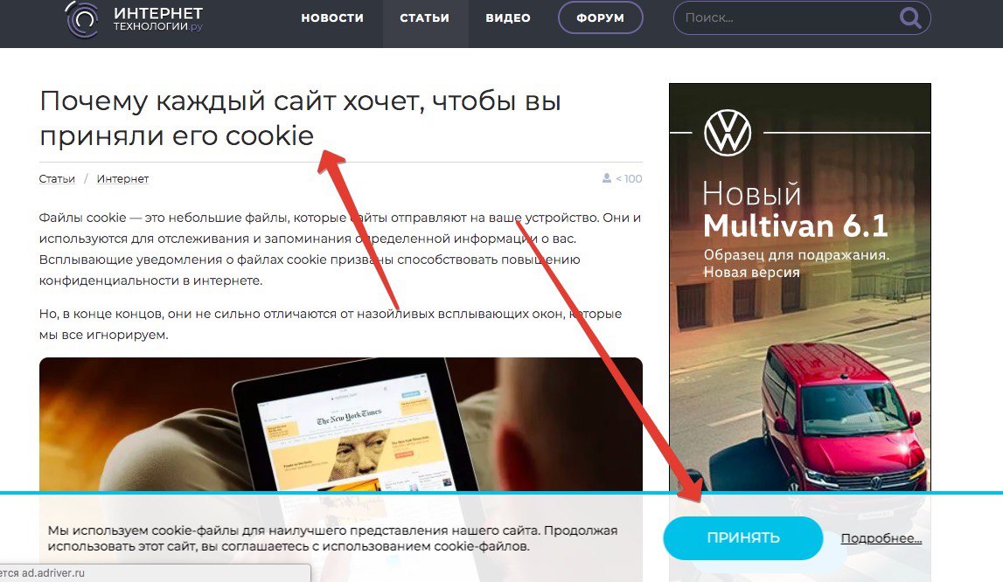Open the Подробнее link
Viewport: 1003px width, 582px height.
[881, 538]
